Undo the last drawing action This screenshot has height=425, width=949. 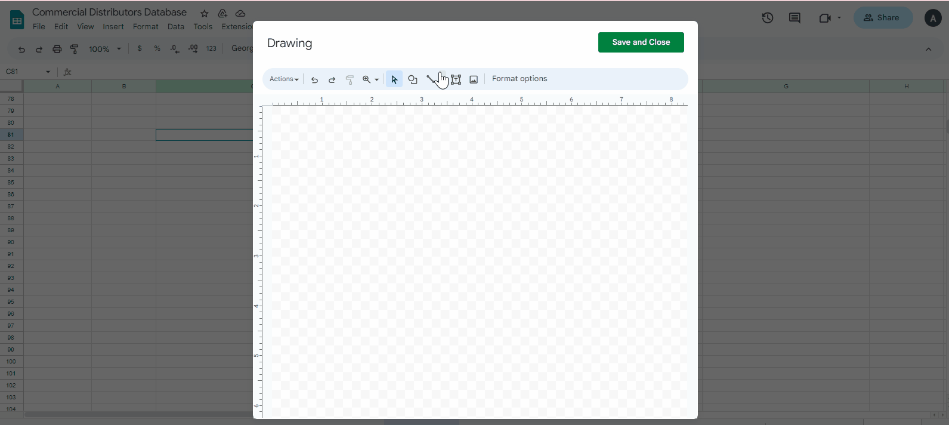pos(314,79)
